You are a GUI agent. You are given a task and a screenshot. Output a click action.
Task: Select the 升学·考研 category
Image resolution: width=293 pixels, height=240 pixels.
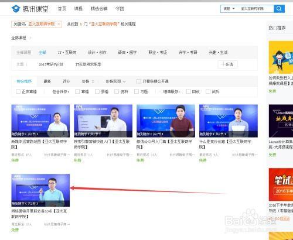[x=188, y=52]
